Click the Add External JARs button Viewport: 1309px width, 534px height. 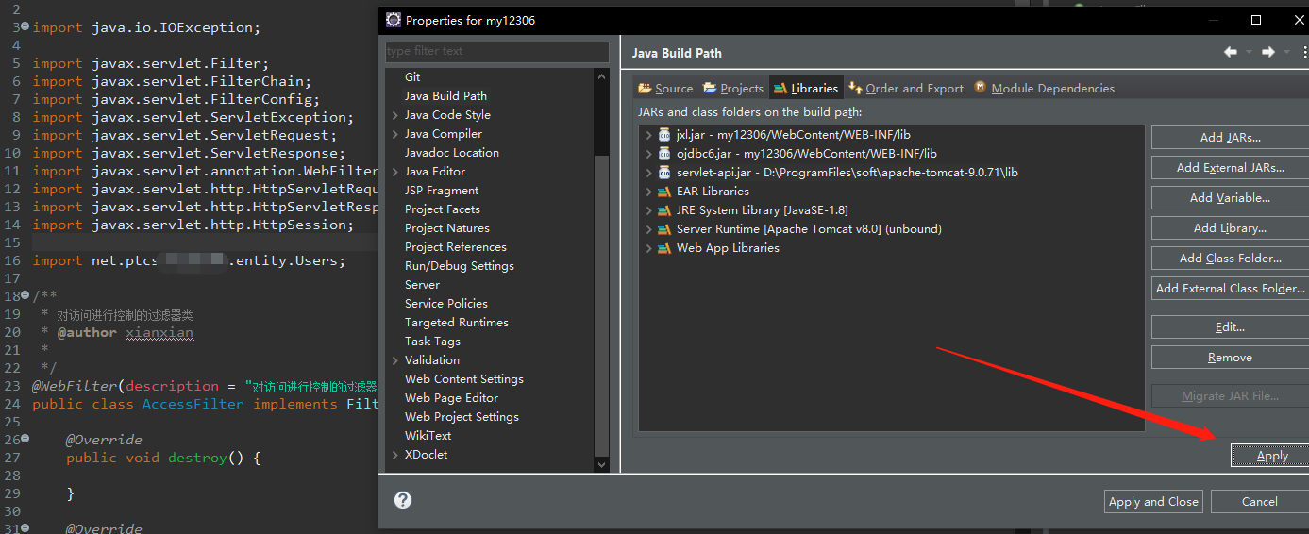(x=1229, y=168)
